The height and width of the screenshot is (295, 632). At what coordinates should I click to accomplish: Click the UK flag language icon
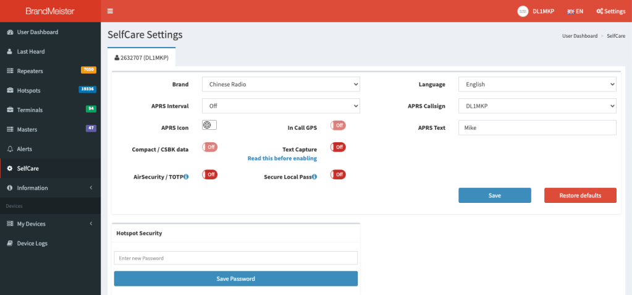[x=570, y=11]
